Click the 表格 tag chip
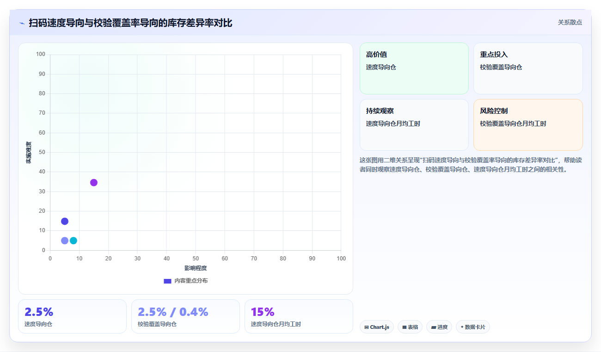Viewport: 601px width, 352px height. pos(410,327)
